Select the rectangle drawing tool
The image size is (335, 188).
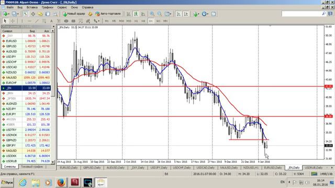[x=73, y=21]
